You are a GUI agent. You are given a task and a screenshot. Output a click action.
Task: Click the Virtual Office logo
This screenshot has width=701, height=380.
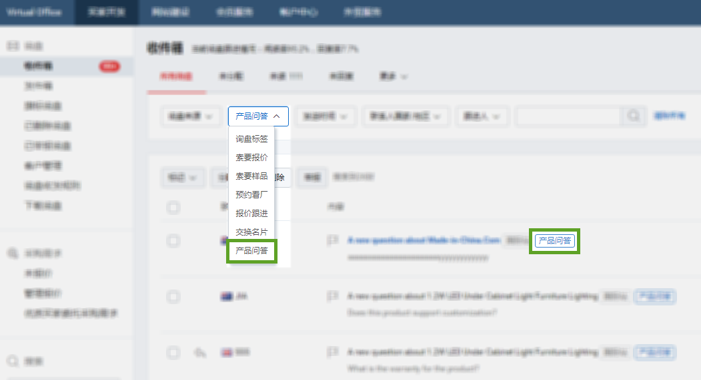click(34, 12)
